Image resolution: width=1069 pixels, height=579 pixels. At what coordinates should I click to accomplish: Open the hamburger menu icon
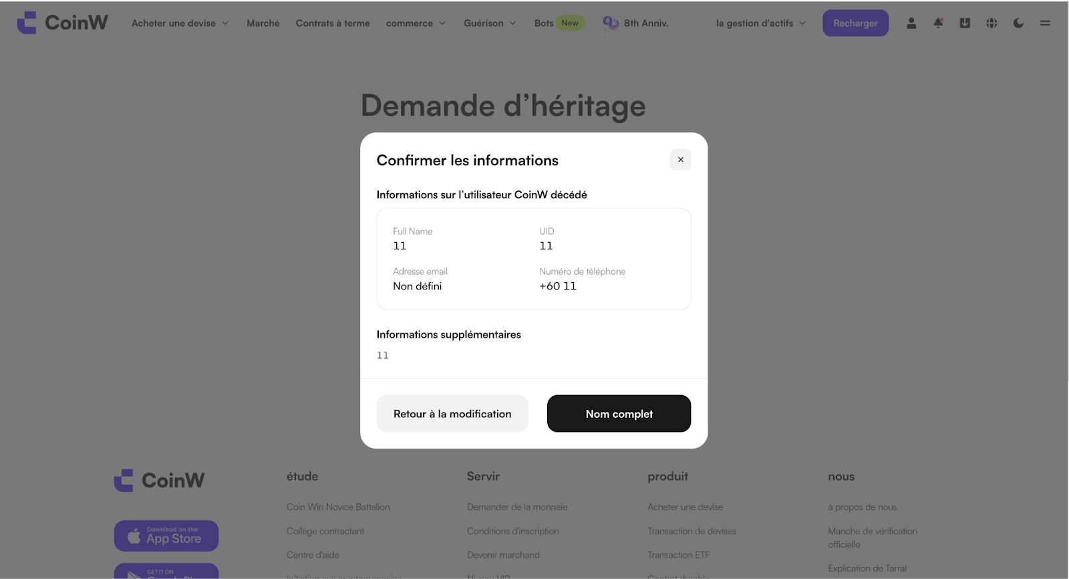click(x=1045, y=23)
